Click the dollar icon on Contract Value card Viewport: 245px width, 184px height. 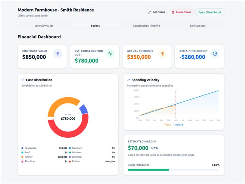pyautogui.click(x=58, y=54)
